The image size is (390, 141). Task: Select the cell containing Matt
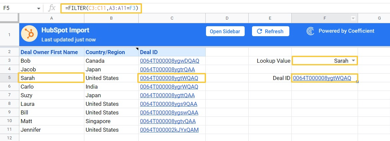(51, 121)
